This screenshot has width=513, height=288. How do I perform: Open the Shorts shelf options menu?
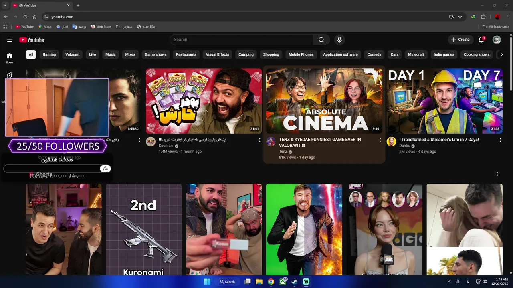click(x=497, y=174)
